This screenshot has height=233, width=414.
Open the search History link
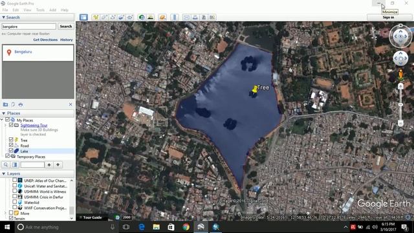tap(66, 39)
